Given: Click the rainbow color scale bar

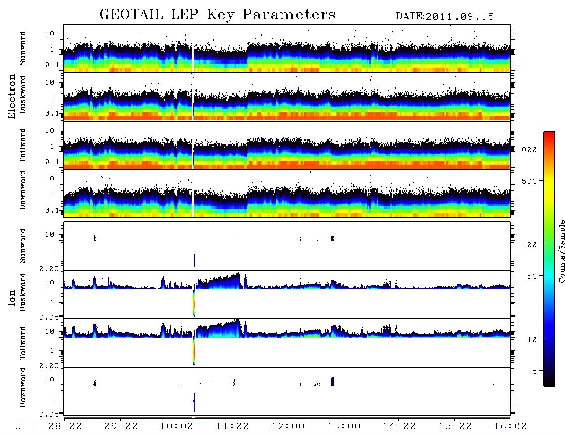Looking at the screenshot, I should pyautogui.click(x=549, y=260).
